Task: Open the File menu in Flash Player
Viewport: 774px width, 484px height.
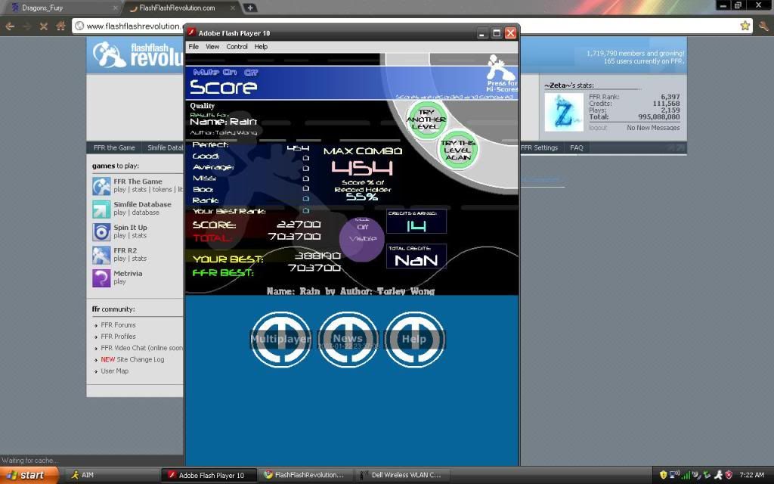Action: pyautogui.click(x=193, y=47)
